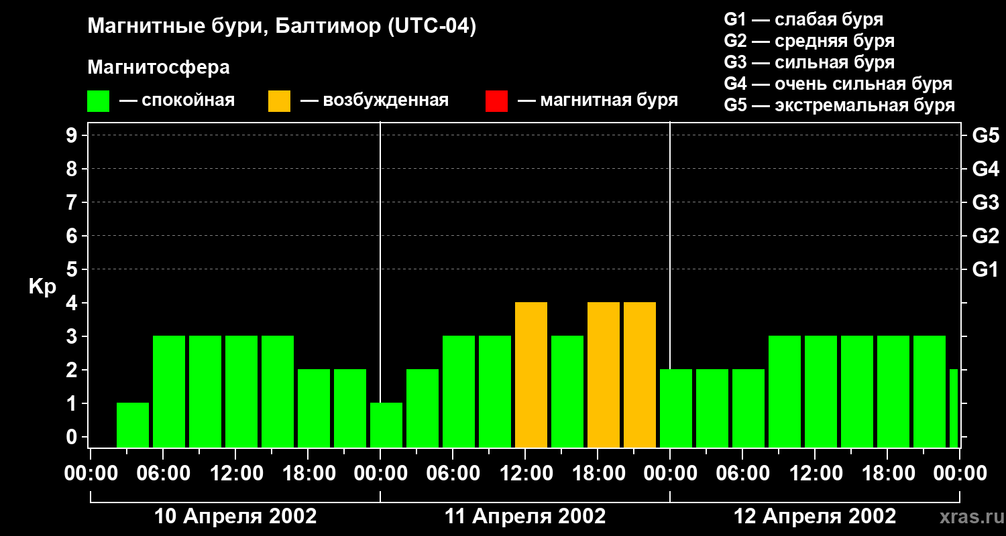This screenshot has height=536, width=1006.
Task: Click the red 'магнитная буря' legend swatch
Action: point(496,101)
